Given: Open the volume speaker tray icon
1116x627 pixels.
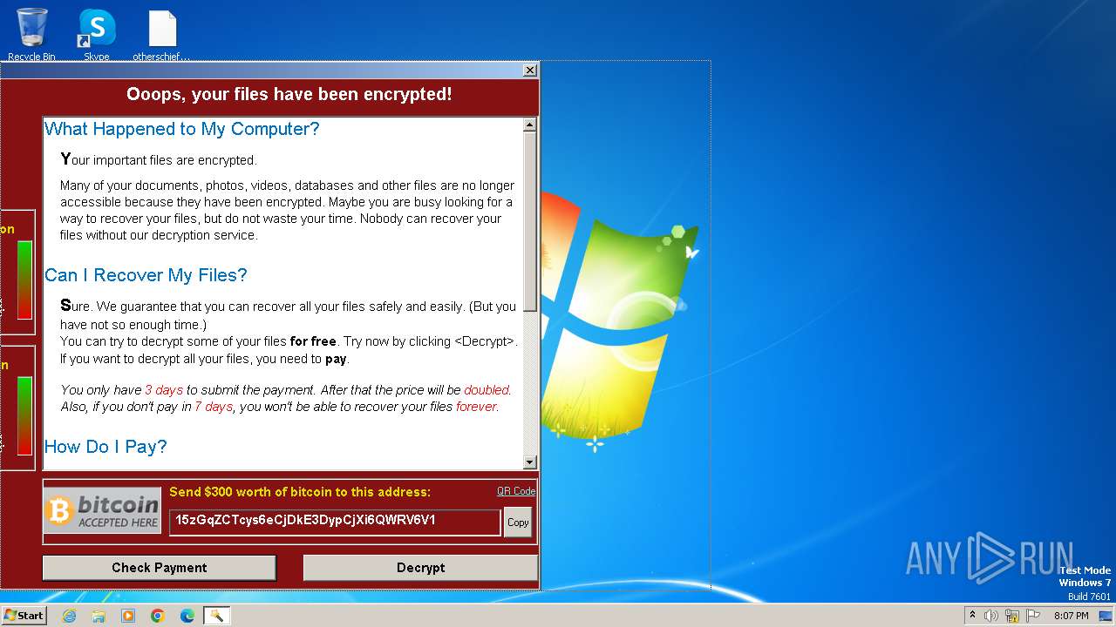Looking at the screenshot, I should [991, 616].
